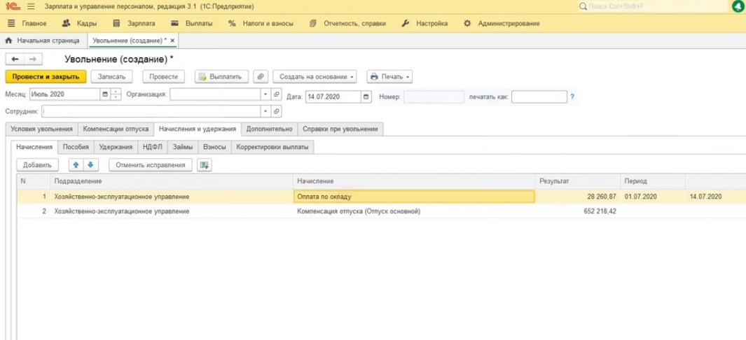Screen dimensions: 746x340
Task: Expand the Сотрудник dropdown list
Action: point(265,111)
